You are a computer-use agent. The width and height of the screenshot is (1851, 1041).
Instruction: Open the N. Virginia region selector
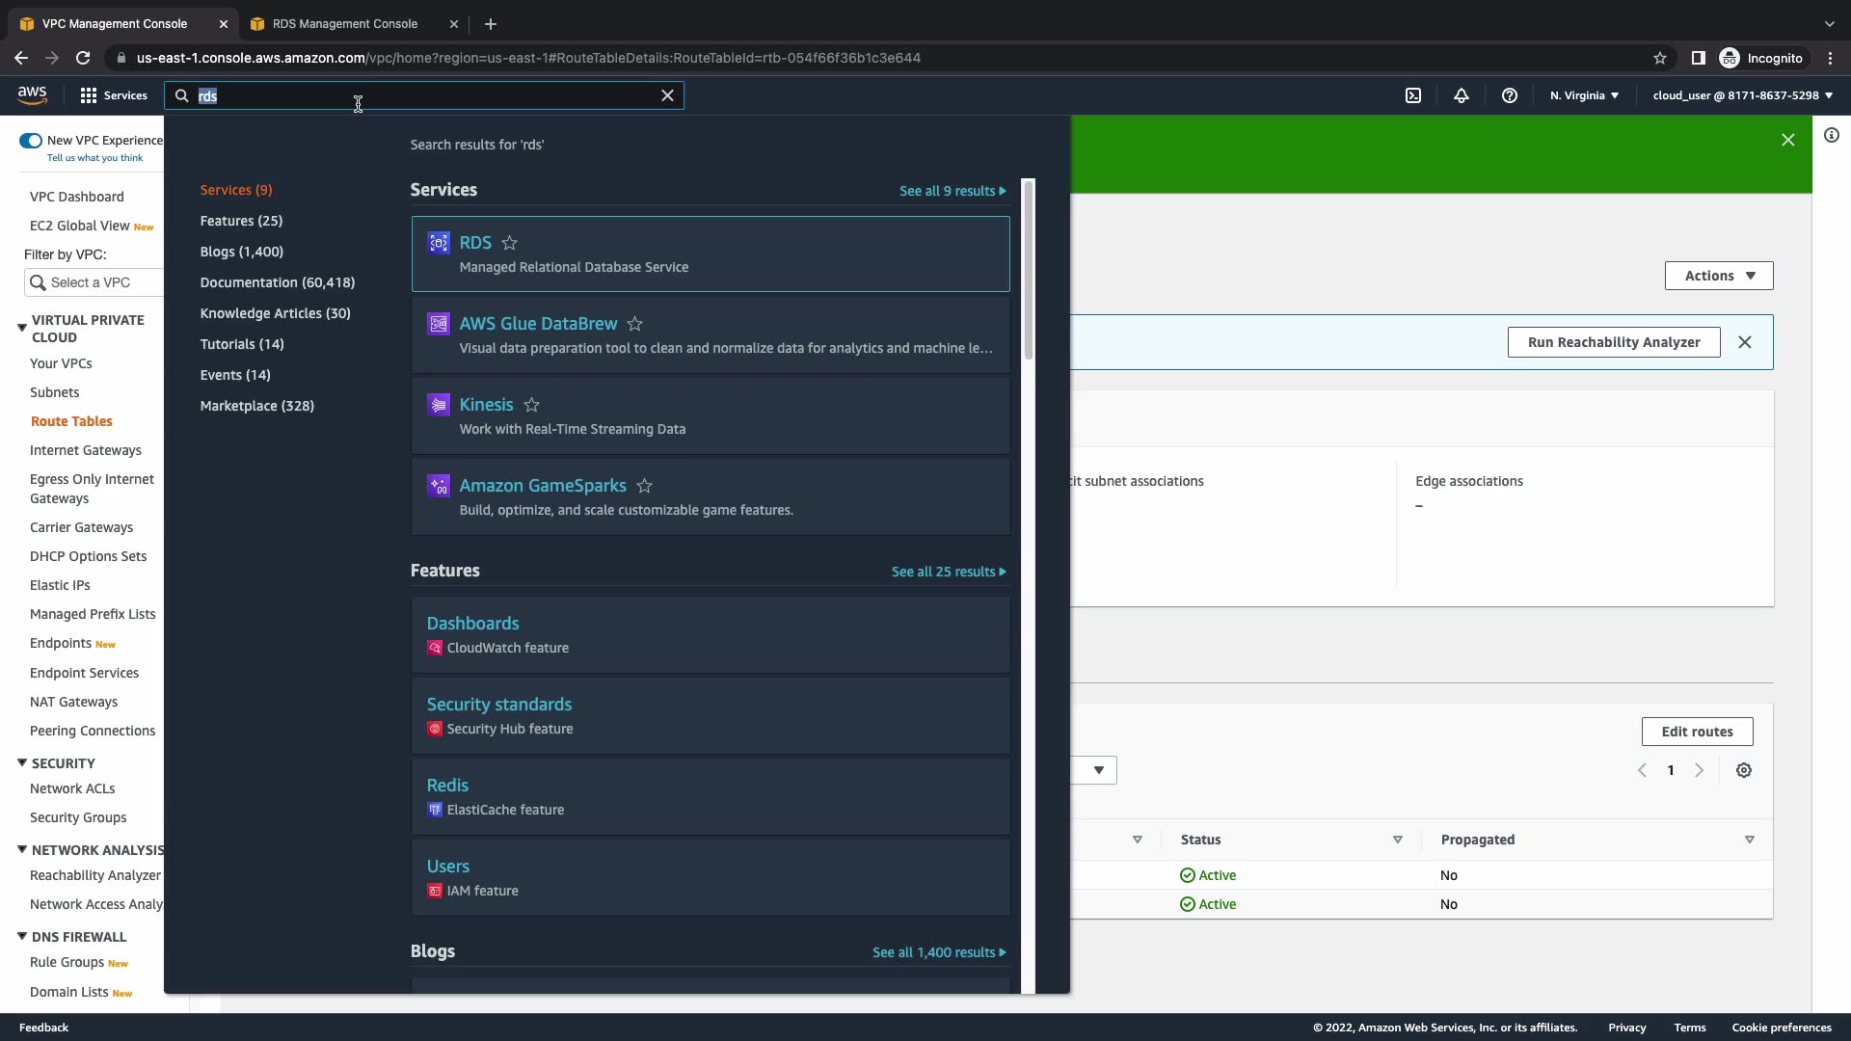coord(1584,95)
